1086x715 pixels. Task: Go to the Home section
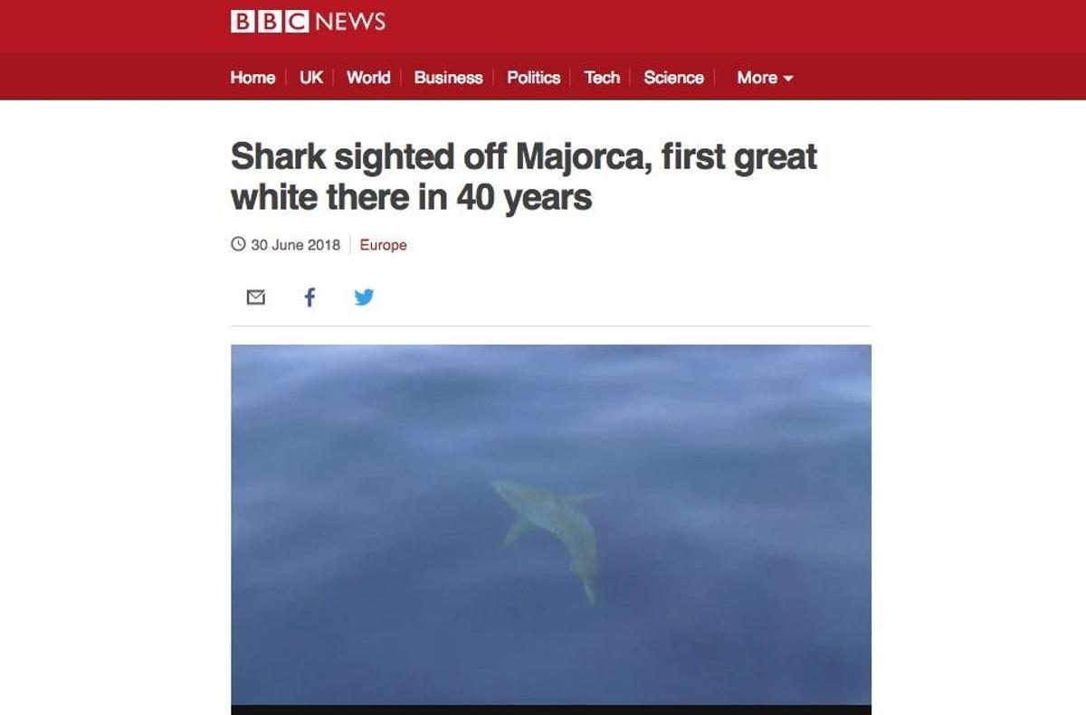(x=252, y=78)
